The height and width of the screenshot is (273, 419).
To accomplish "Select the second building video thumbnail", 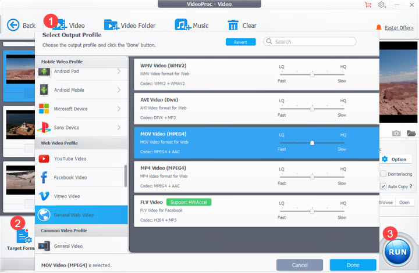I will [20, 125].
